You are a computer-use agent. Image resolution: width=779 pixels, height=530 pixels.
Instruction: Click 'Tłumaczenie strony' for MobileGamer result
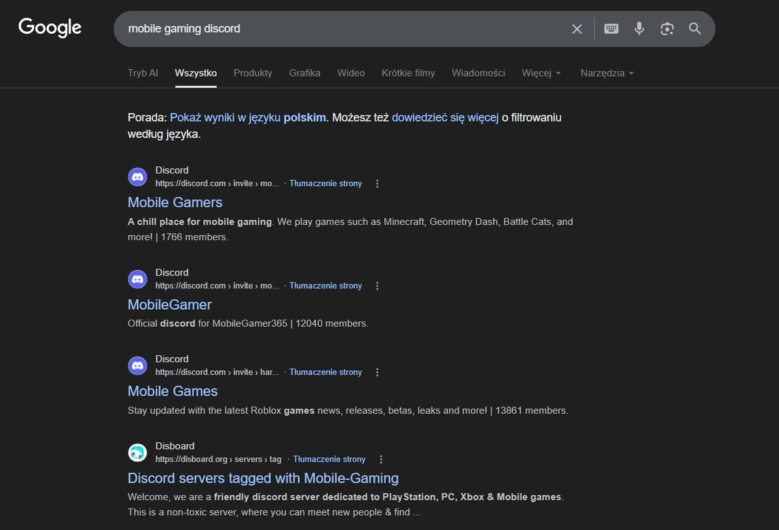click(x=326, y=286)
